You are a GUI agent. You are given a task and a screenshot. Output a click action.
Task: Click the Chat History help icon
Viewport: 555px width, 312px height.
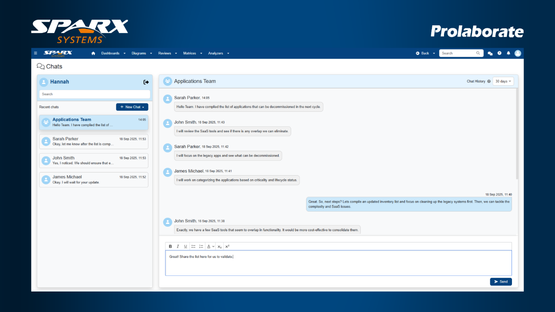pos(489,81)
